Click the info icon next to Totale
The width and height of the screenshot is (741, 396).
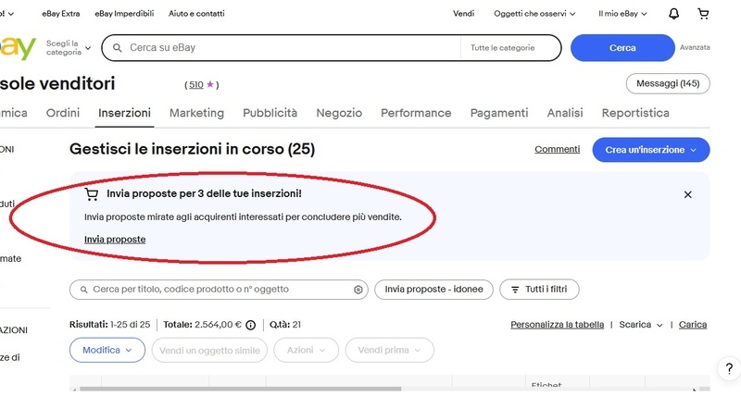click(250, 326)
